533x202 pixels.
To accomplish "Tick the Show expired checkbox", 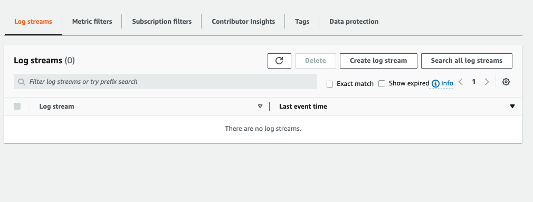I will 382,83.
